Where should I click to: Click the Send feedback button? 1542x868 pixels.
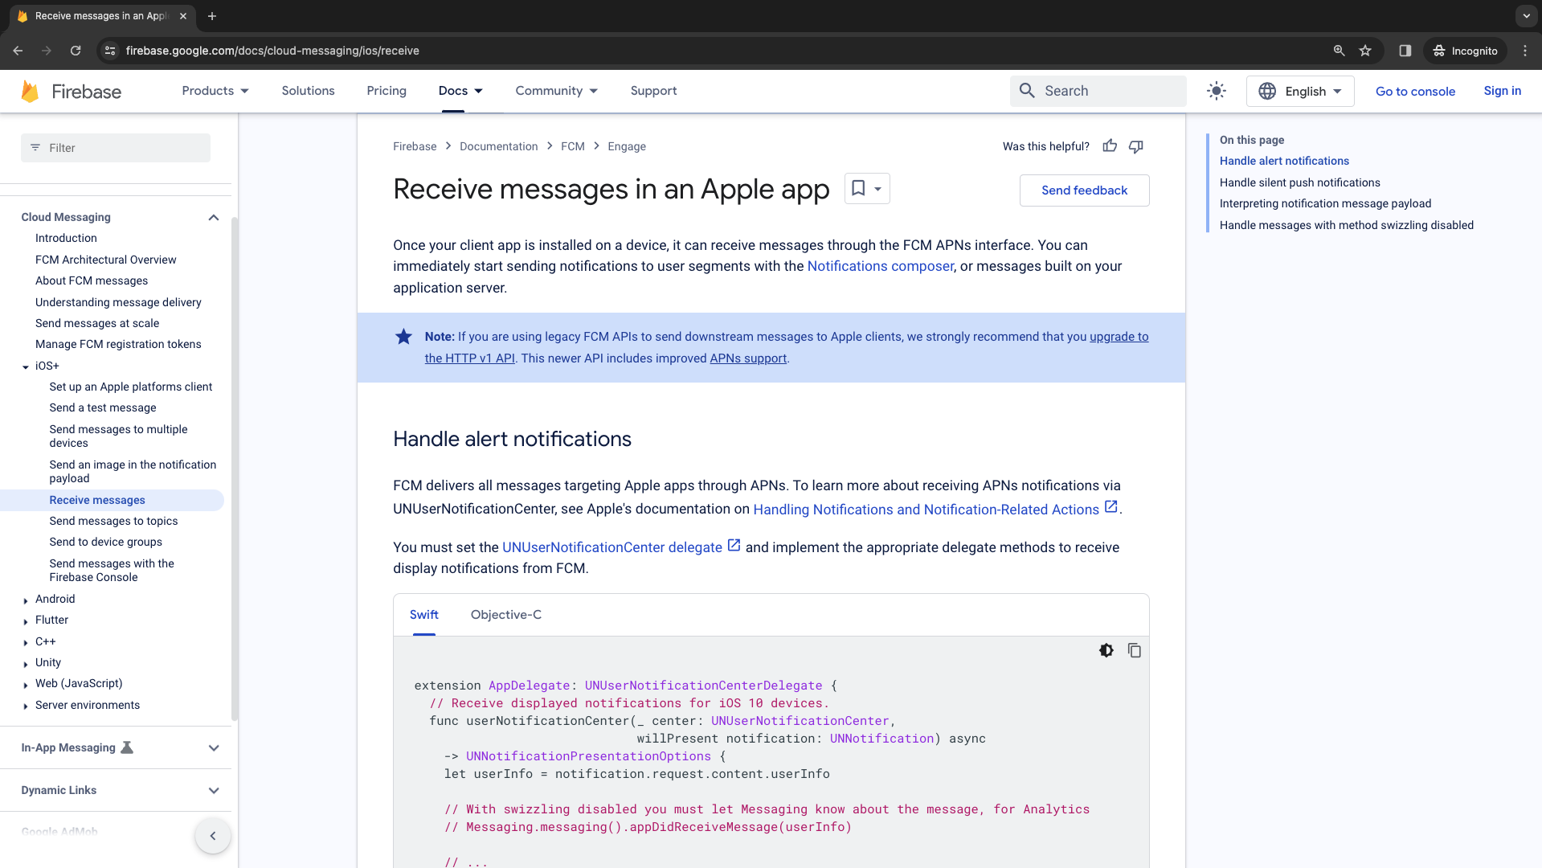(1084, 190)
